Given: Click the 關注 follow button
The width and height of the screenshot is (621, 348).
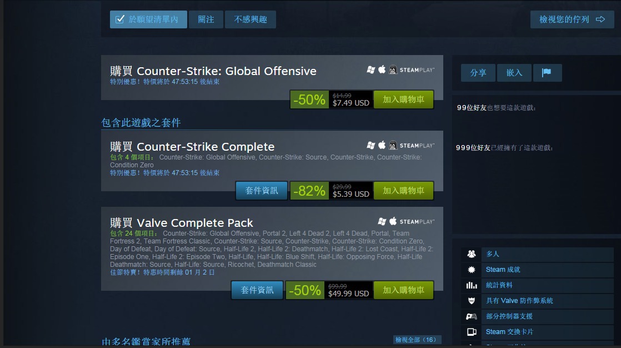Looking at the screenshot, I should pyautogui.click(x=206, y=19).
